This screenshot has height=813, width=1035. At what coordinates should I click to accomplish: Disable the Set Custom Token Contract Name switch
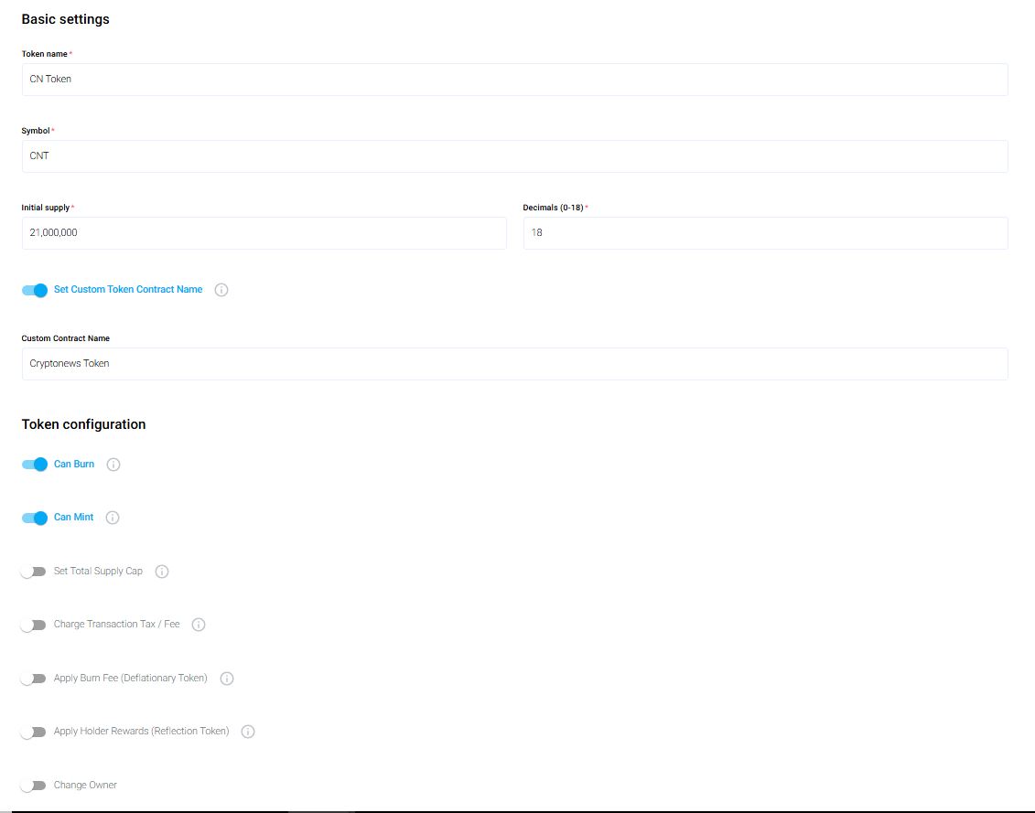34,290
